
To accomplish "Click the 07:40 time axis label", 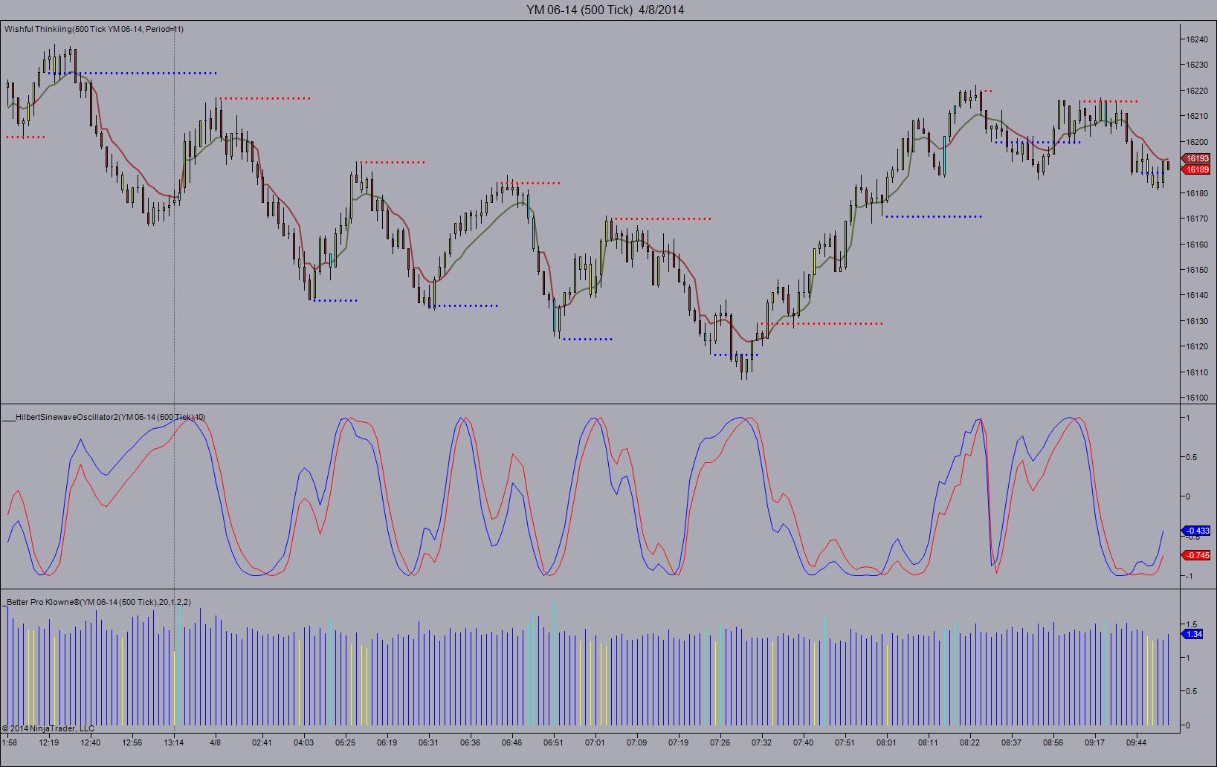I will click(803, 742).
